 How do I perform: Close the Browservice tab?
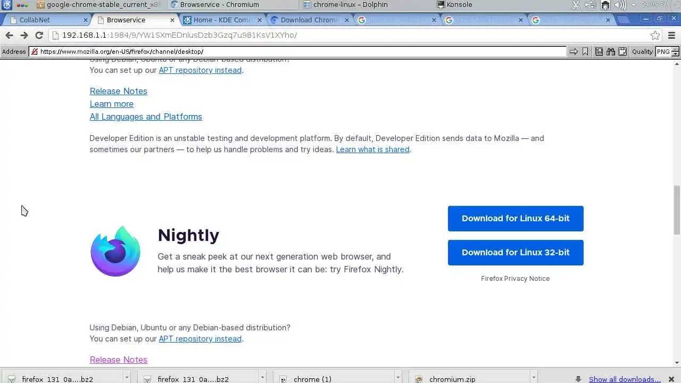tap(172, 20)
